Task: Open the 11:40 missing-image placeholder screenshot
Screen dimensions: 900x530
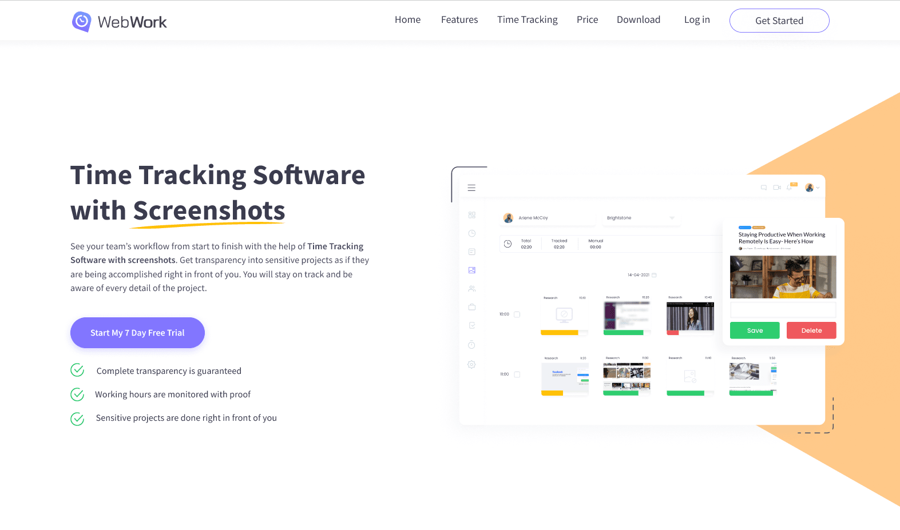Action: pyautogui.click(x=691, y=376)
